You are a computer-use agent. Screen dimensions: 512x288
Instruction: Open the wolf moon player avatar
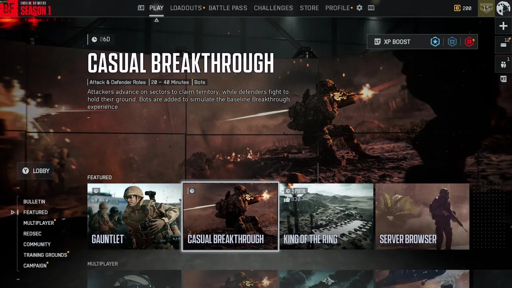(503, 8)
